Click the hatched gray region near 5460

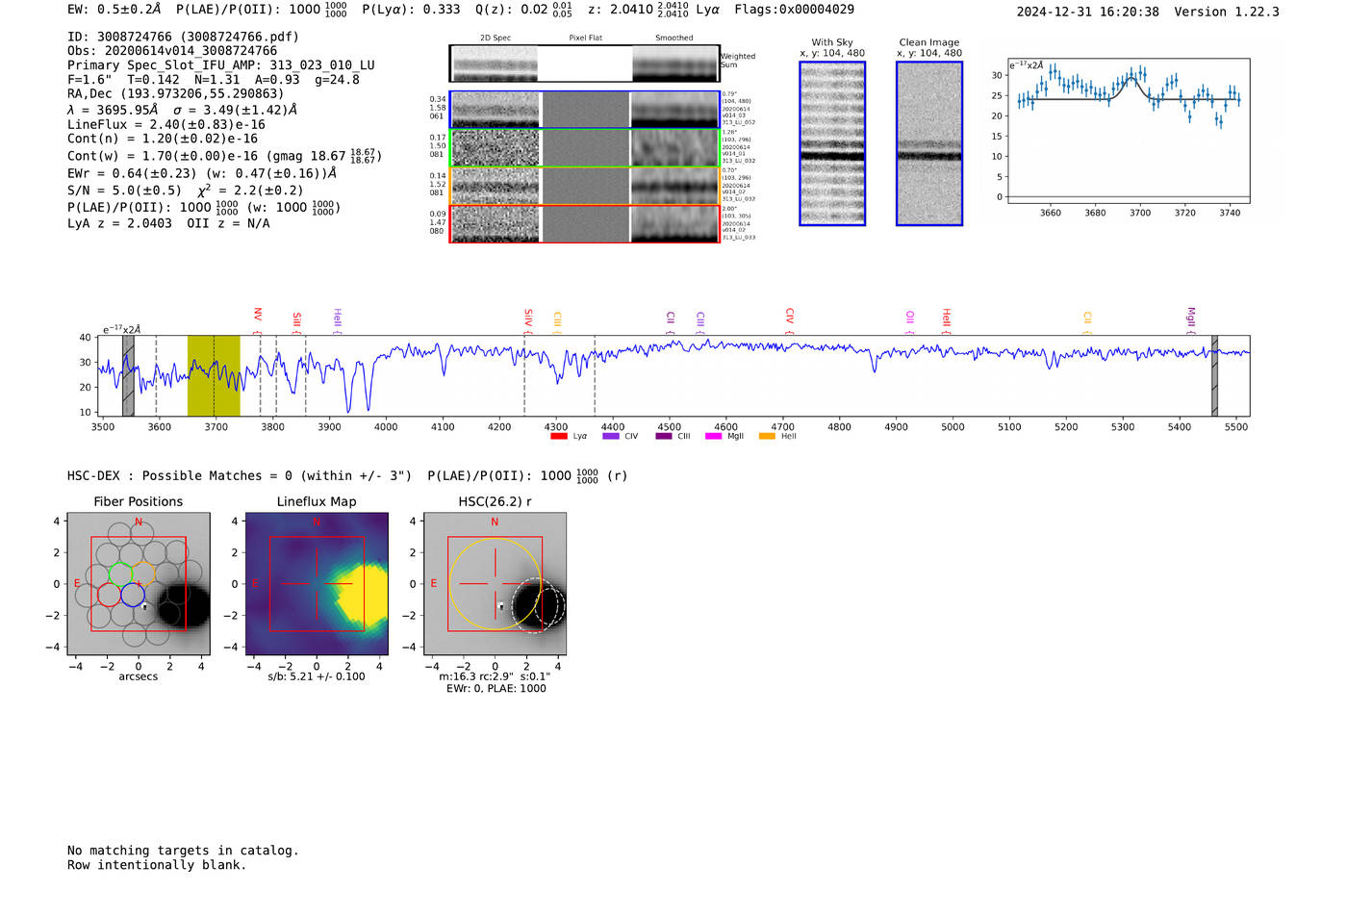(1214, 376)
